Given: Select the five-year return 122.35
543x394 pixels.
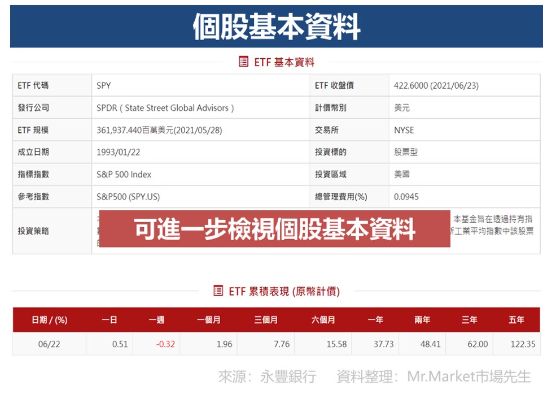Looking at the screenshot, I should (x=523, y=344).
